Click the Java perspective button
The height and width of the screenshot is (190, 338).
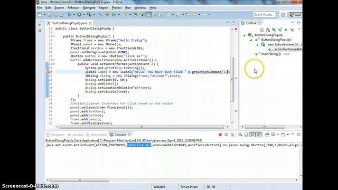click(x=296, y=15)
